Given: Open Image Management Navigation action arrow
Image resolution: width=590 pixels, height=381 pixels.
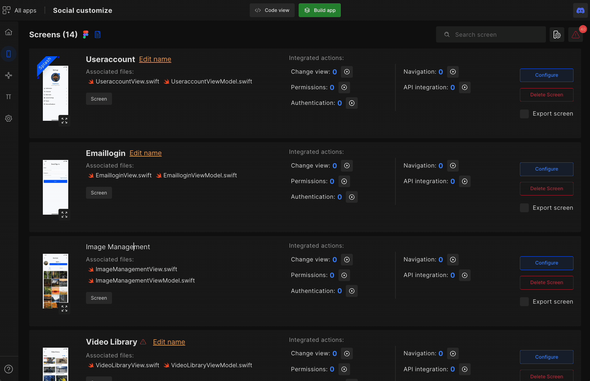Looking at the screenshot, I should (453, 260).
